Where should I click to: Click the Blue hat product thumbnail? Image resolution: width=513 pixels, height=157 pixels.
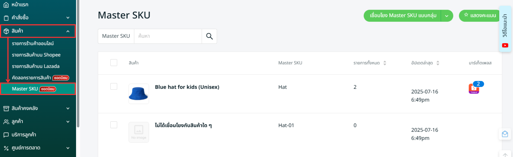(139, 94)
